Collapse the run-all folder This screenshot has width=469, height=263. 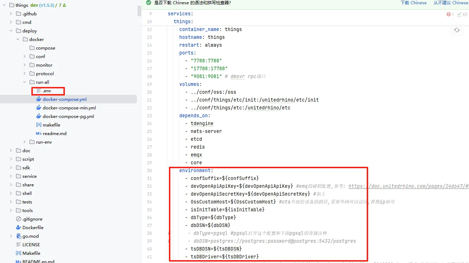pyautogui.click(x=25, y=82)
